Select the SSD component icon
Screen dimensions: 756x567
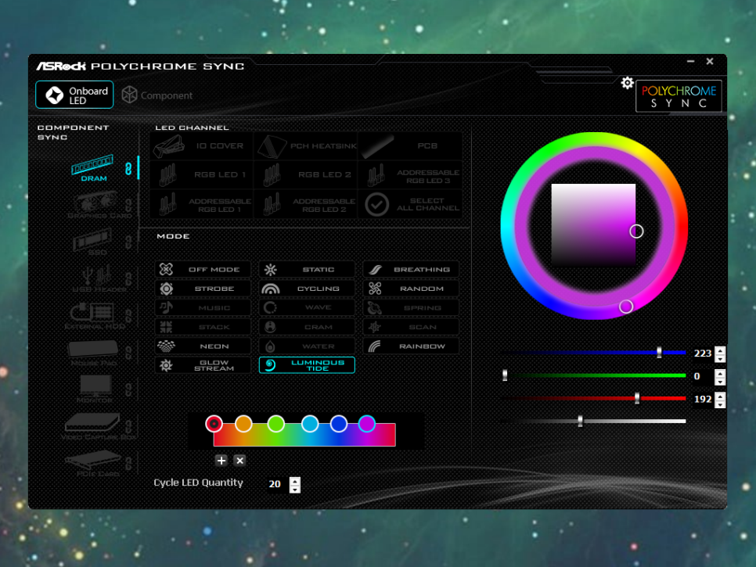[92, 242]
